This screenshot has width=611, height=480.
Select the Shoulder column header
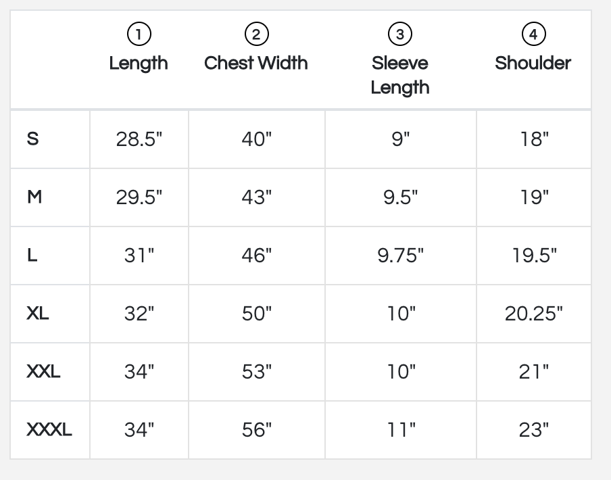coord(533,63)
